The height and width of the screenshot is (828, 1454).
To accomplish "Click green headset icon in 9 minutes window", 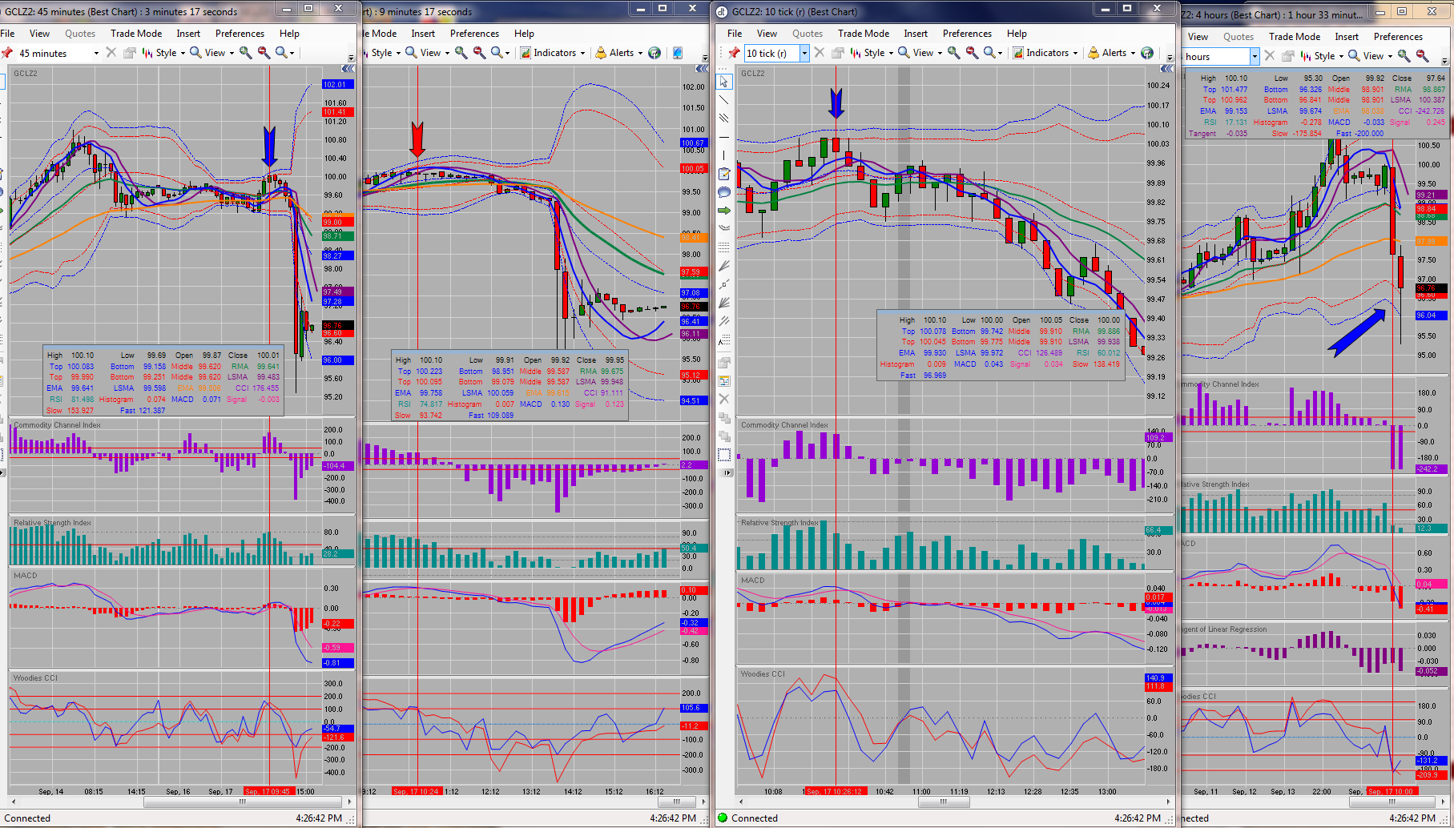I will pyautogui.click(x=655, y=53).
